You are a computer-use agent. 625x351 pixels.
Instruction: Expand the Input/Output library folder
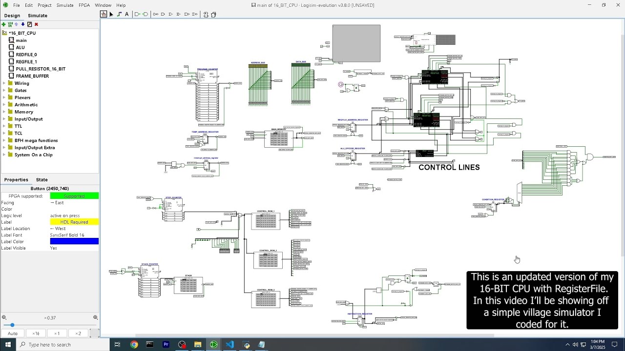[x=4, y=119]
